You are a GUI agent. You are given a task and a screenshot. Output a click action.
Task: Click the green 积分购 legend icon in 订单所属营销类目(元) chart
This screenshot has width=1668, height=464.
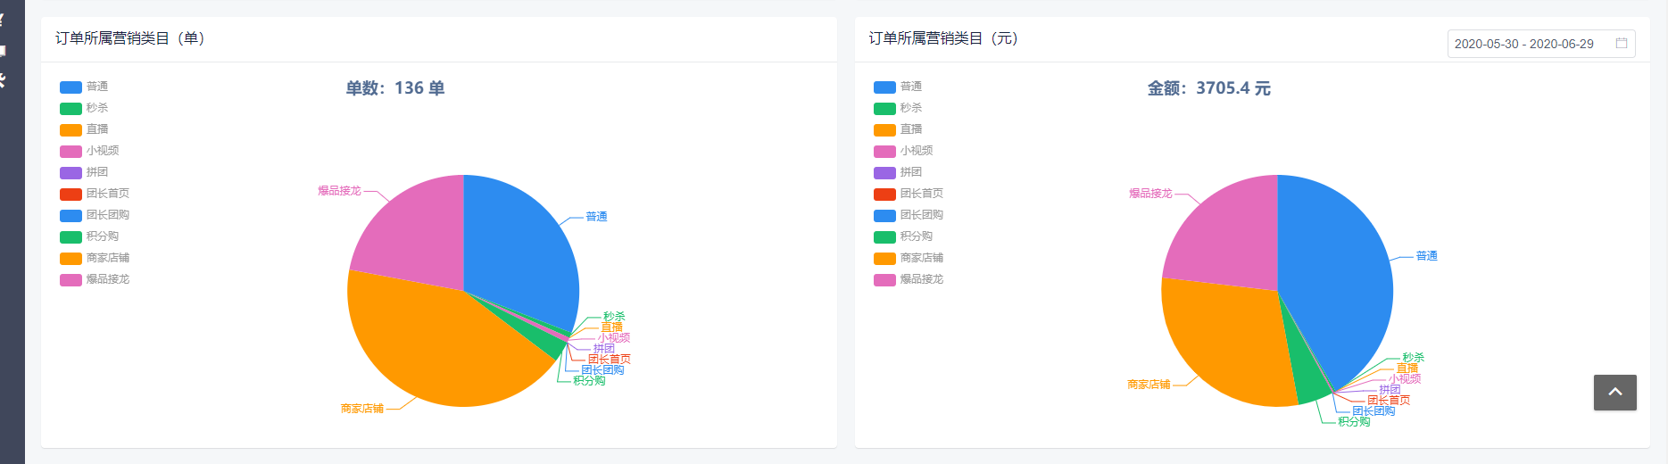click(x=884, y=237)
